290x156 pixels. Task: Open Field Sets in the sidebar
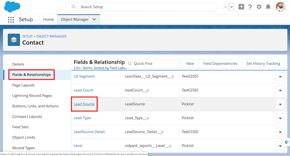[20, 127]
